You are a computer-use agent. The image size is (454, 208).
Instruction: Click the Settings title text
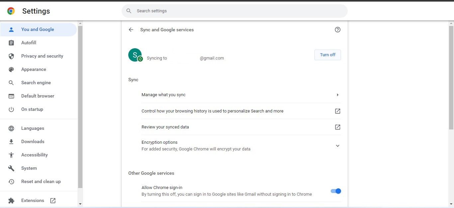[x=36, y=11]
